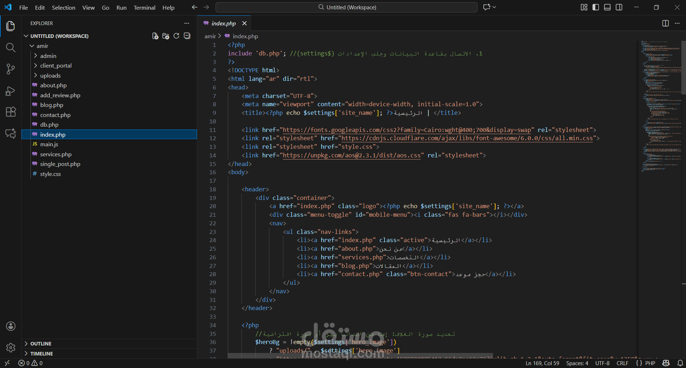Expand the OUTLINE section
This screenshot has width=686, height=368.
click(41, 344)
